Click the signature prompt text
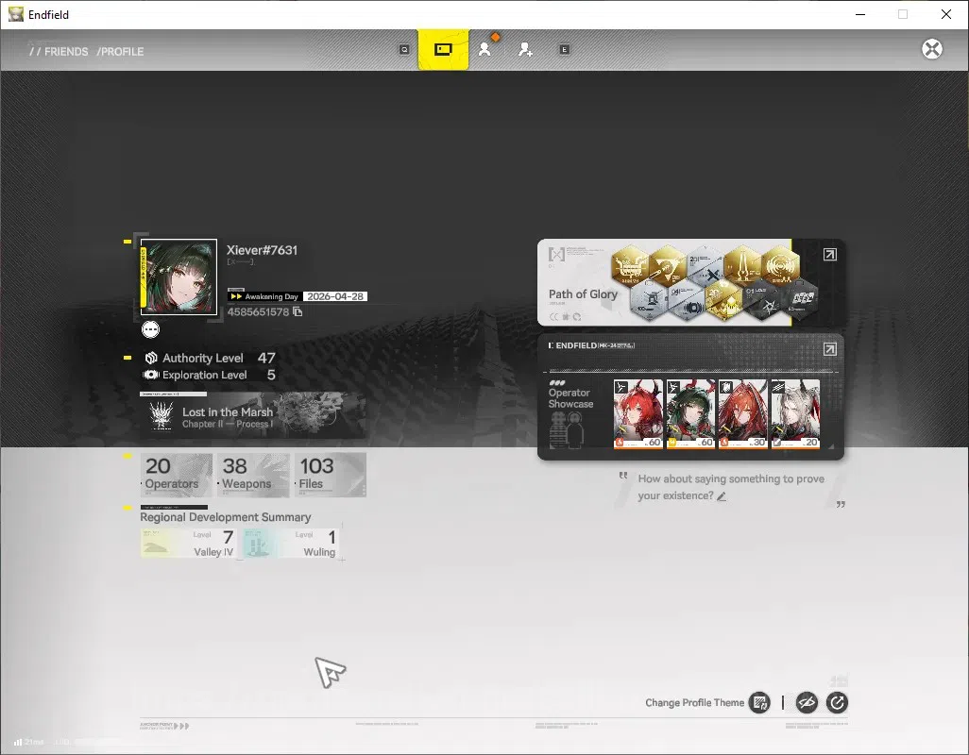 tap(730, 487)
